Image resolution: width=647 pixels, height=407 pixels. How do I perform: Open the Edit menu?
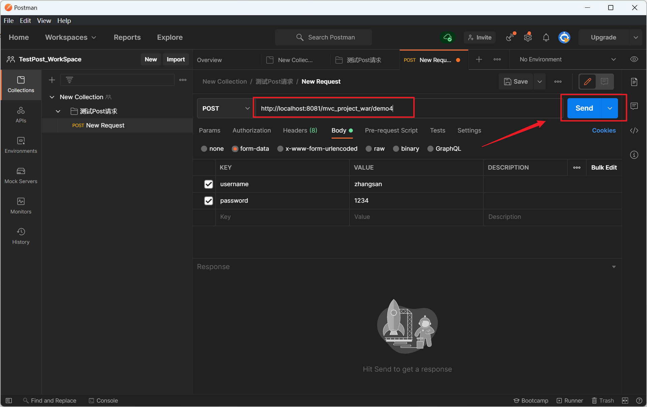tap(25, 21)
